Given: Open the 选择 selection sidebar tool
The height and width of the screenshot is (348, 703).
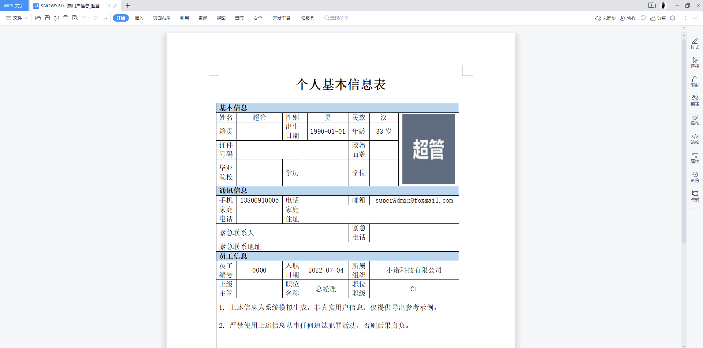Looking at the screenshot, I should point(695,63).
